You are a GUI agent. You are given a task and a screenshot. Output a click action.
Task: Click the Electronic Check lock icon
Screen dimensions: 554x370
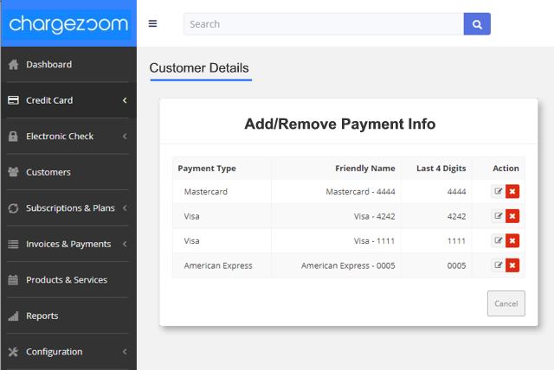[13, 136]
